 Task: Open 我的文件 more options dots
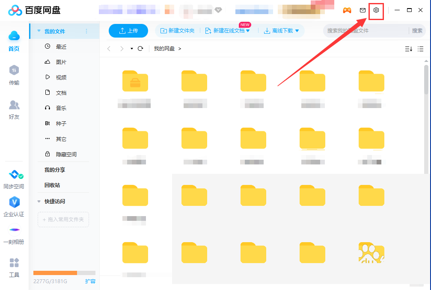tap(86, 31)
